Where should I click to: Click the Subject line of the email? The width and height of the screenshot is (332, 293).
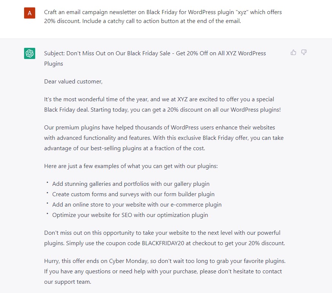pyautogui.click(x=155, y=58)
